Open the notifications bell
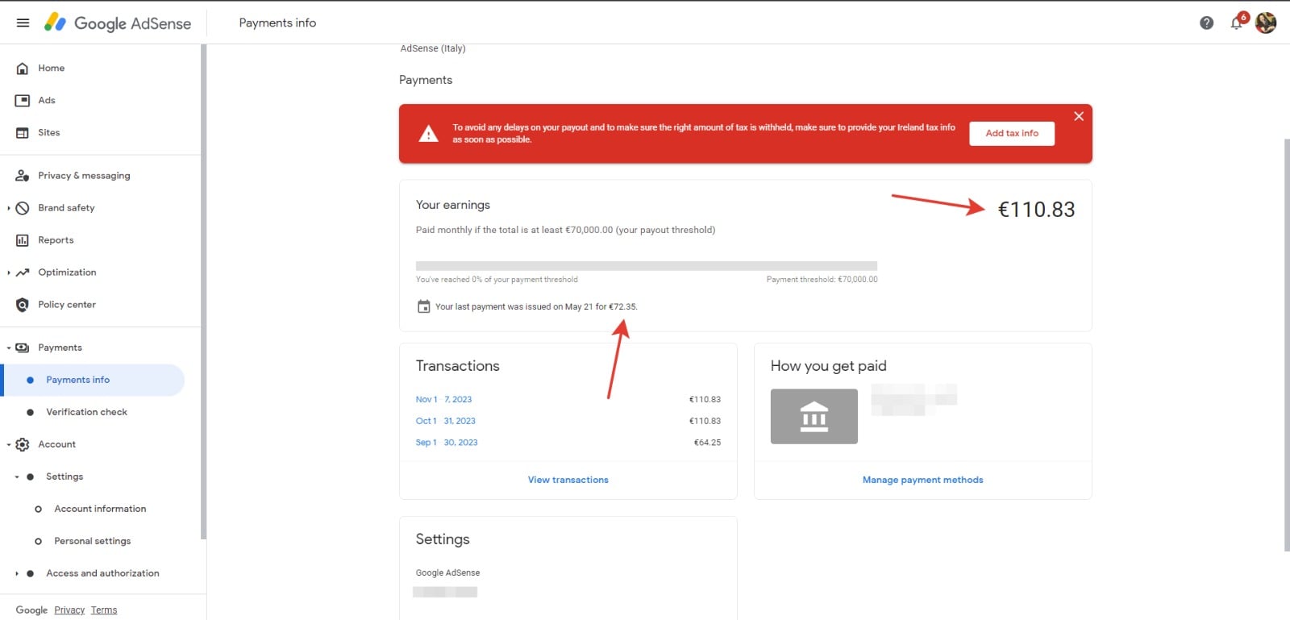The height and width of the screenshot is (620, 1290). point(1237,23)
